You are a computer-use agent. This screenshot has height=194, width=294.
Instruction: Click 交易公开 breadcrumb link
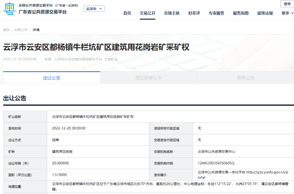pyautogui.click(x=21, y=30)
